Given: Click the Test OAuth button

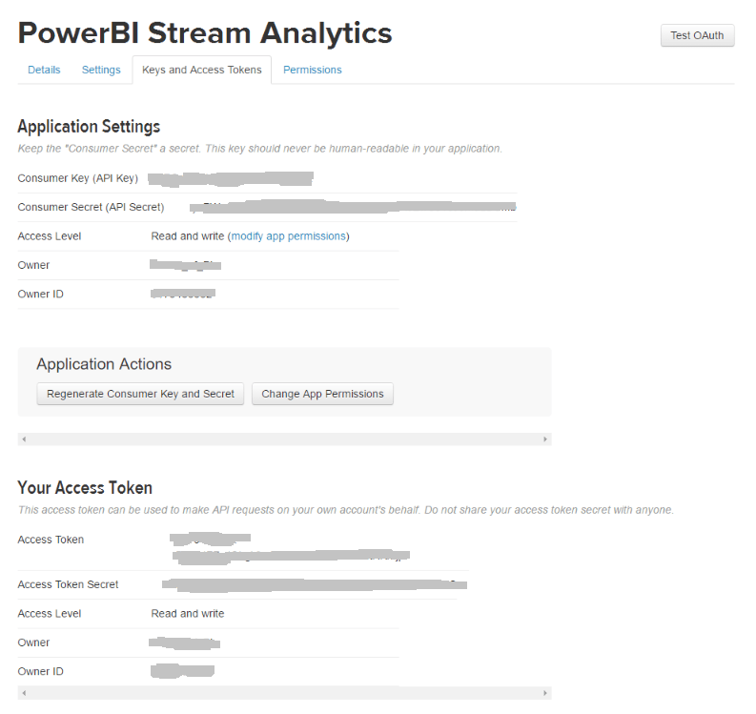Looking at the screenshot, I should pos(697,35).
